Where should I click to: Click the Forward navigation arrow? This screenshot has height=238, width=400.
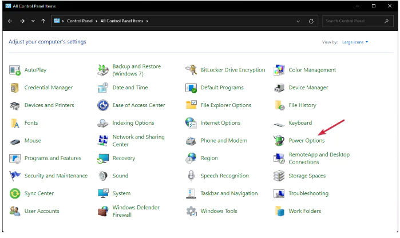click(x=22, y=21)
